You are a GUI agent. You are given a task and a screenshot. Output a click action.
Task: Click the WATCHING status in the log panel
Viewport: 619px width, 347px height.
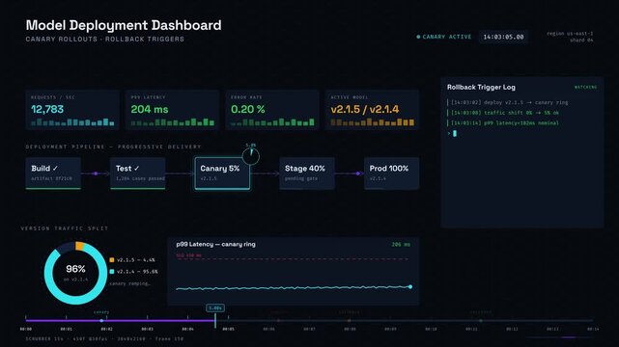(585, 87)
